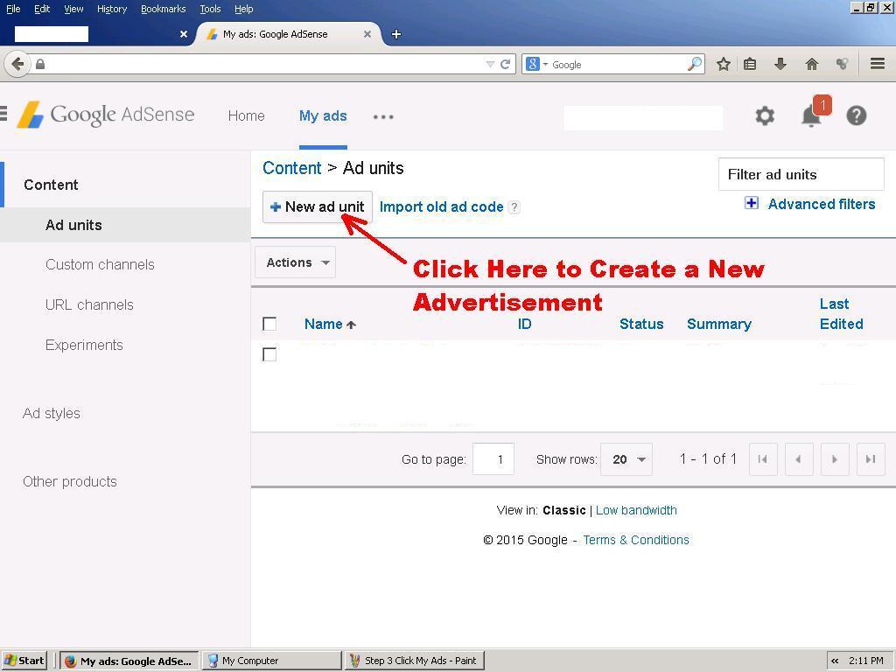
Task: Open the Bookmarks menu
Action: (164, 9)
